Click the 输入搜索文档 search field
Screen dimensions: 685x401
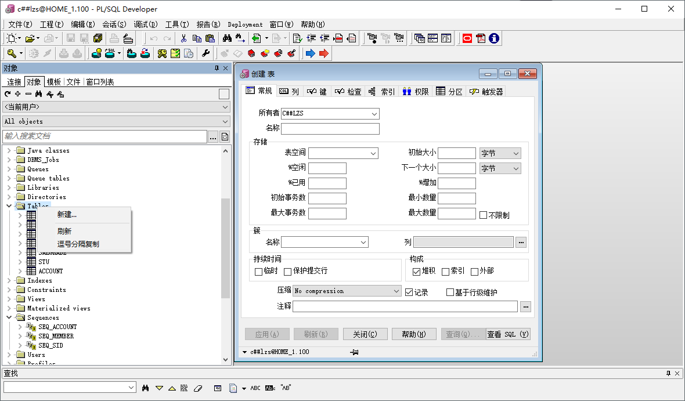pos(105,136)
